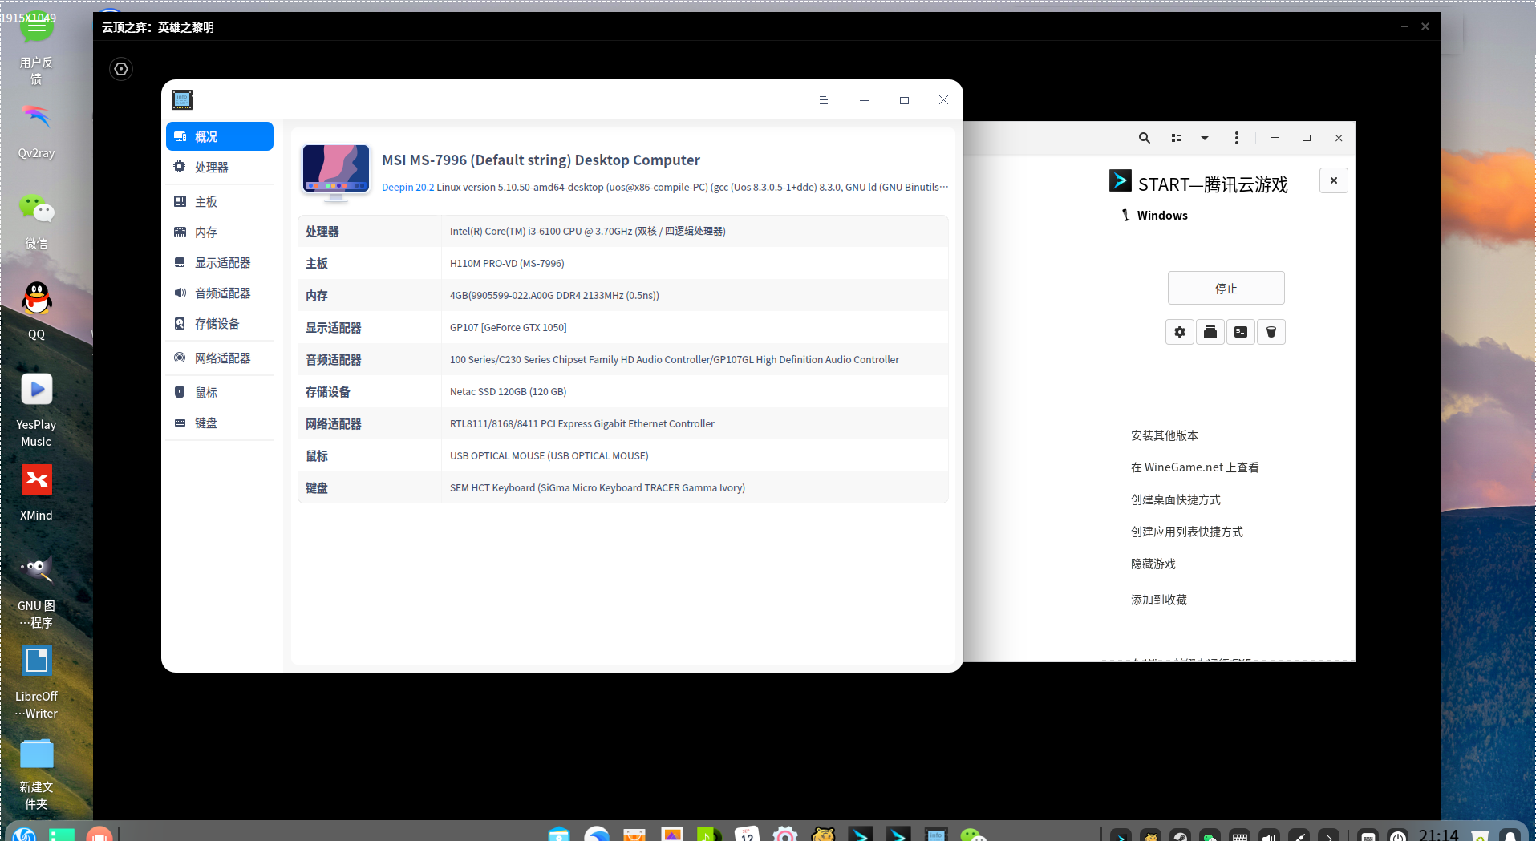
Task: Click the MSI MS-7996 Desktop Computer title
Action: tap(541, 160)
